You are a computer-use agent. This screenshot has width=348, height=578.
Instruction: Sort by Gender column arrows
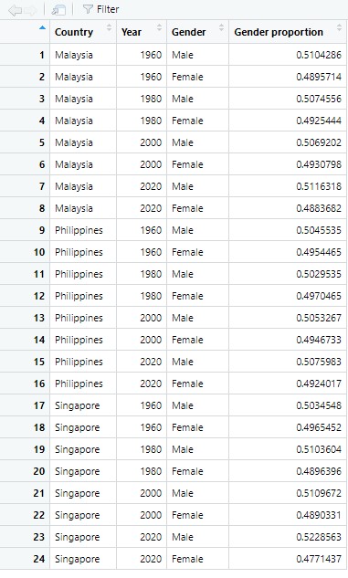[x=221, y=27]
